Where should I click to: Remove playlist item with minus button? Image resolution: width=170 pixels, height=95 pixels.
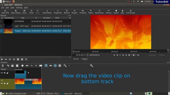(x=6, y=59)
